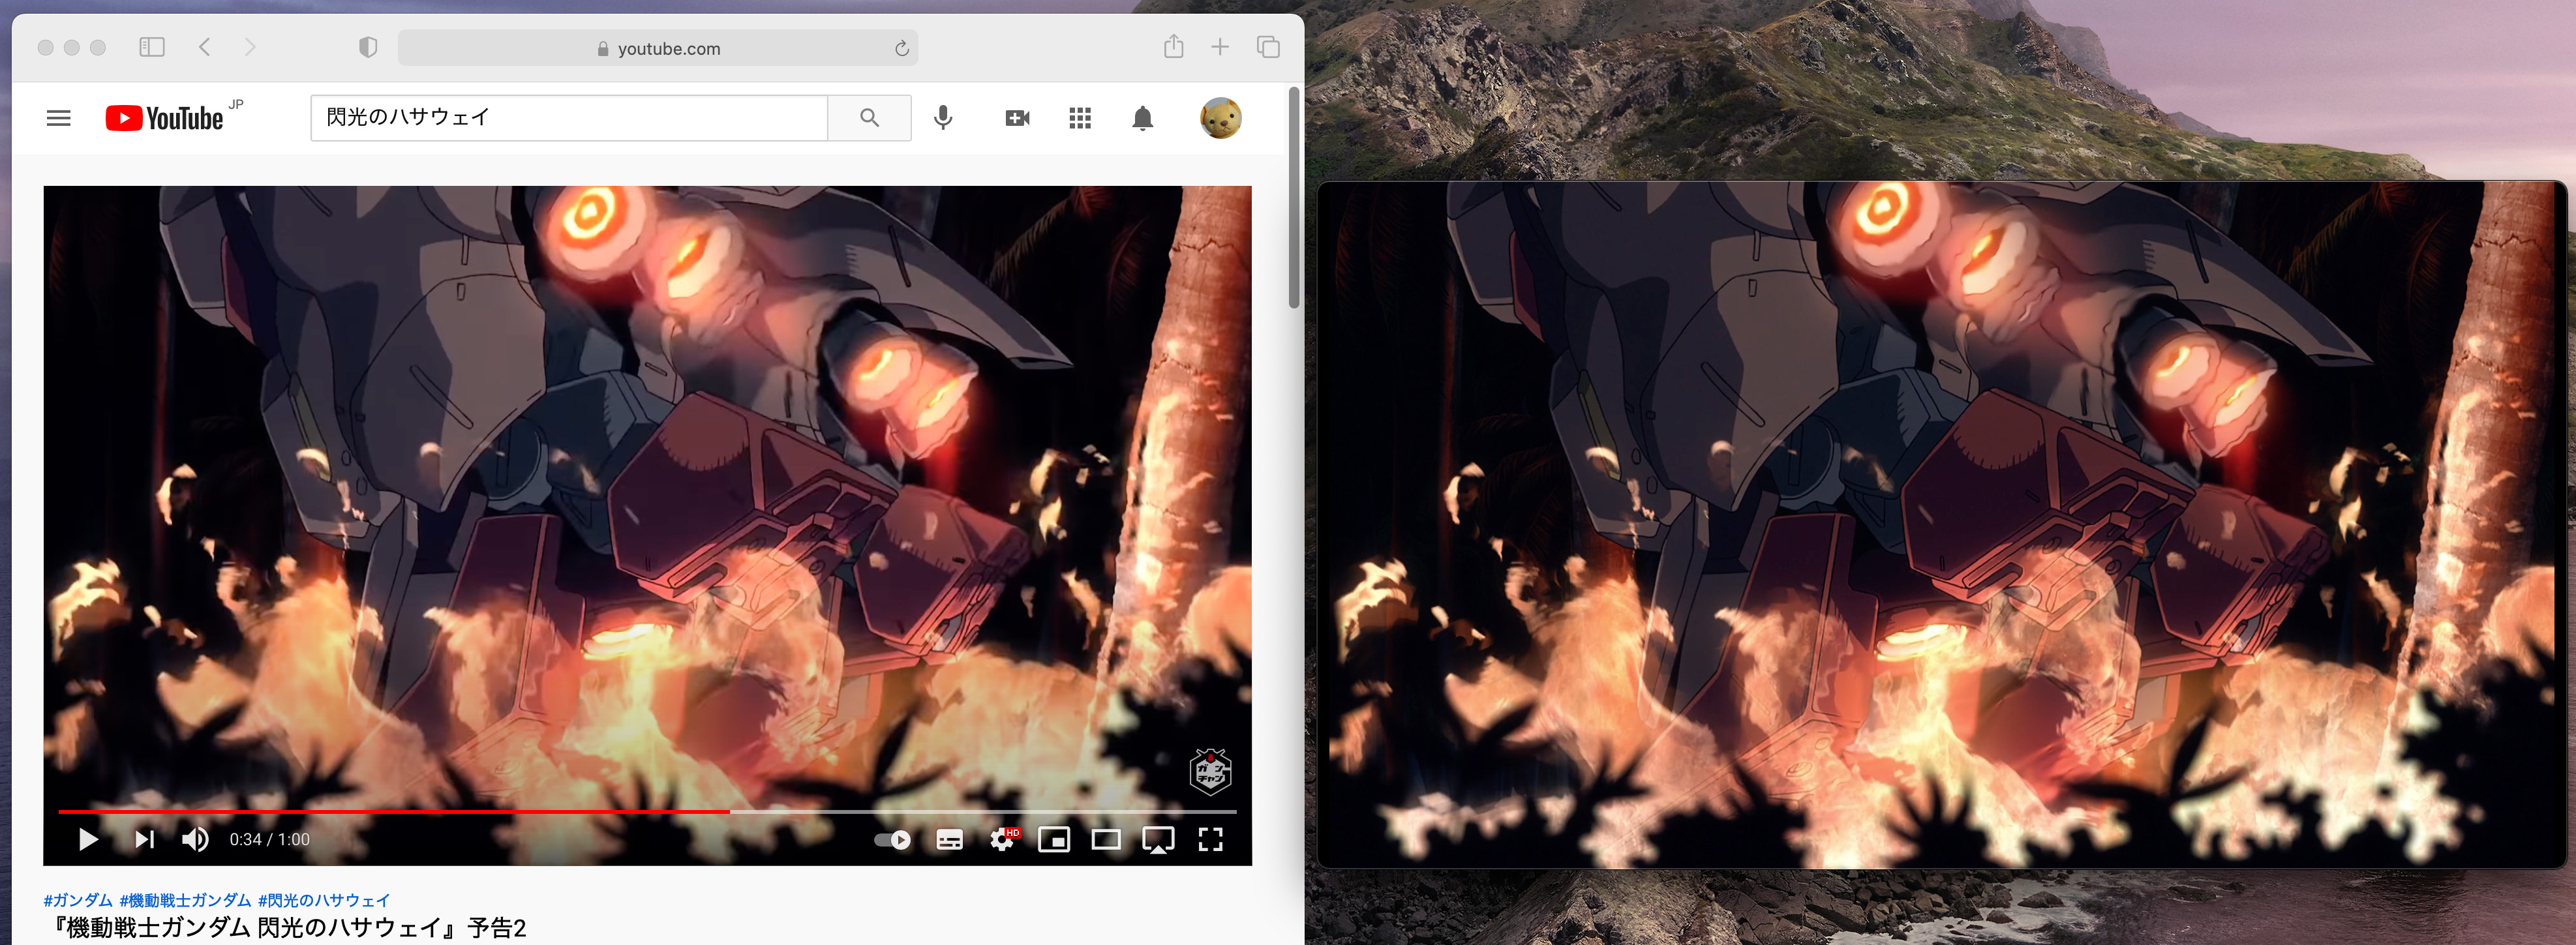Open the YouTube hamburger guide menu
2576x945 pixels.
pos(59,118)
